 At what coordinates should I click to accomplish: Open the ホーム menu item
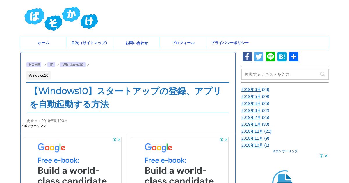(x=44, y=43)
